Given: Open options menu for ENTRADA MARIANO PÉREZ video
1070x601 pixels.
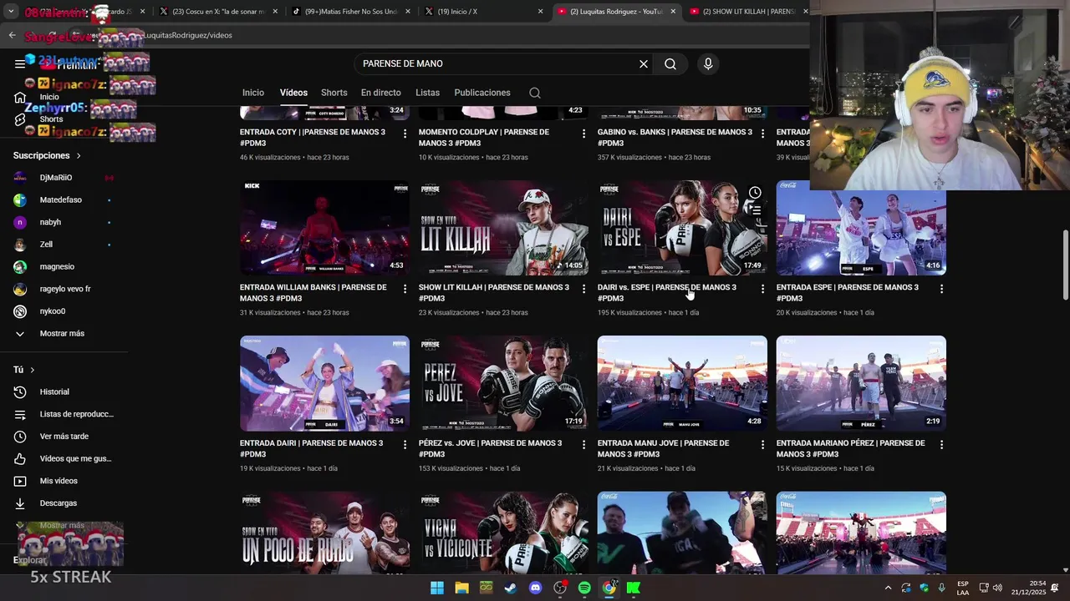Looking at the screenshot, I should pos(941,445).
